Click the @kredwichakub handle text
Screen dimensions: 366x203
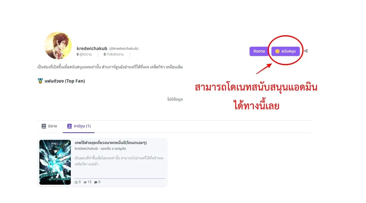coord(124,48)
